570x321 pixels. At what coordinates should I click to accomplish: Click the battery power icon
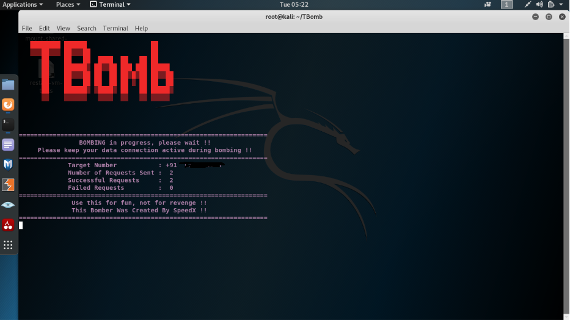tap(551, 4)
